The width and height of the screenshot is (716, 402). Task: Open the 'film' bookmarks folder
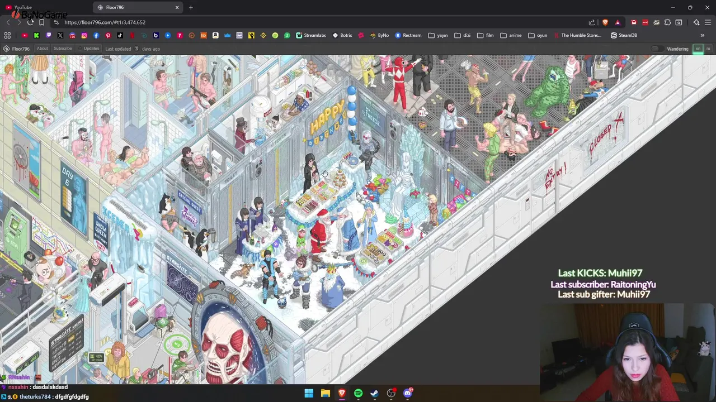(x=486, y=35)
